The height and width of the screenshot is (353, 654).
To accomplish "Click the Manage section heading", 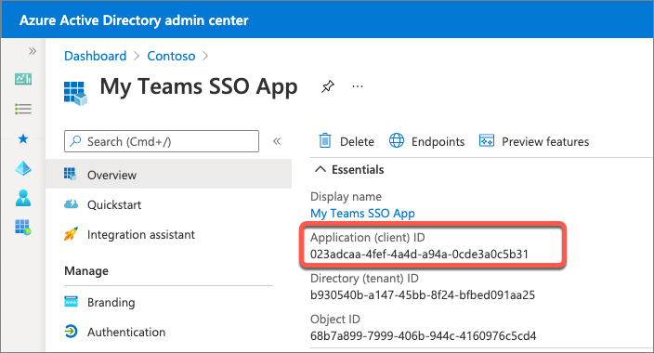I will 86,271.
